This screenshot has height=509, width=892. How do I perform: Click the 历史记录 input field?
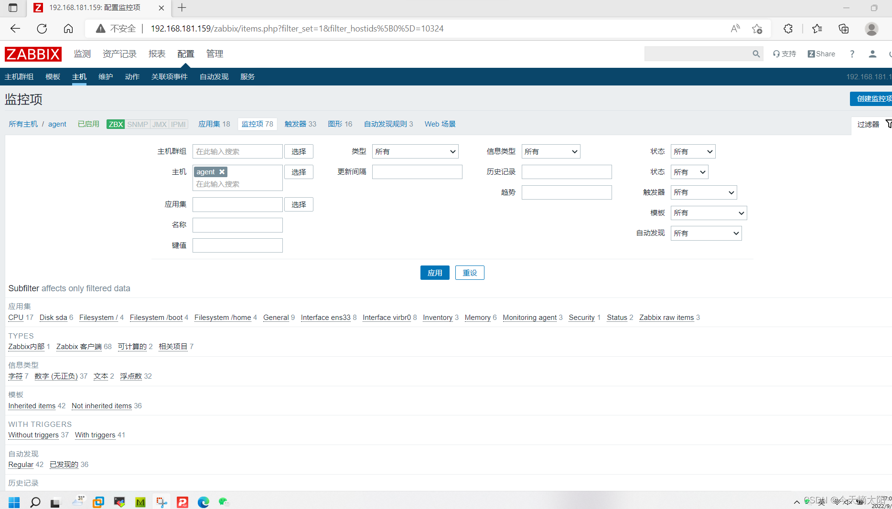point(567,172)
